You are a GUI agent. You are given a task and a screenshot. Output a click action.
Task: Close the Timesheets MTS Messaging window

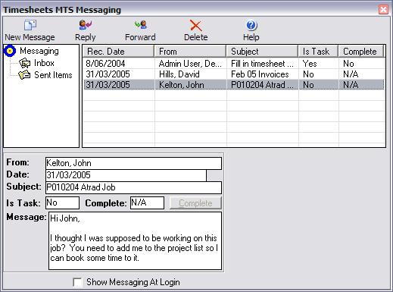click(x=383, y=10)
